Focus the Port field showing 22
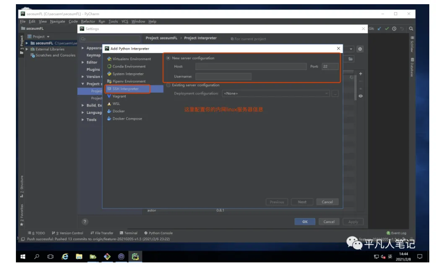 pos(330,67)
